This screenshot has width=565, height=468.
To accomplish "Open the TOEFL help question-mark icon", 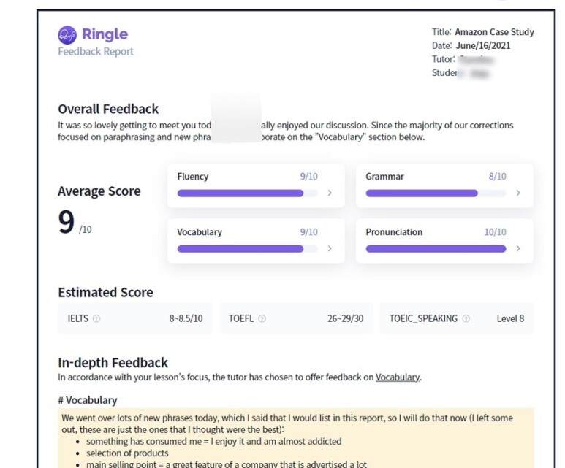I will coord(262,318).
